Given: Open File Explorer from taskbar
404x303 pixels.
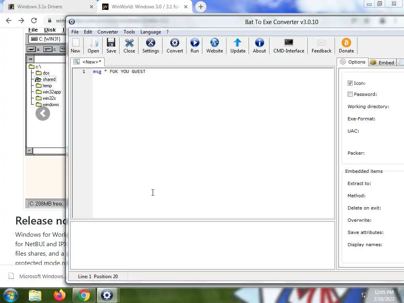Looking at the screenshot, I should 35,295.
